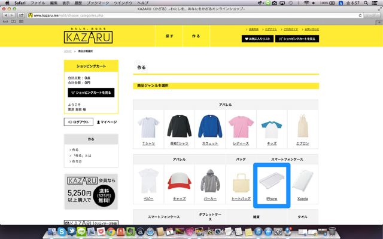Launch Google Chrome from the Dock
383x239 pixels.
click(111, 231)
